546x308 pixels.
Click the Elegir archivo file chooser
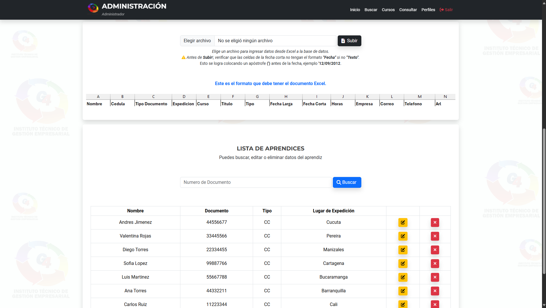click(197, 41)
